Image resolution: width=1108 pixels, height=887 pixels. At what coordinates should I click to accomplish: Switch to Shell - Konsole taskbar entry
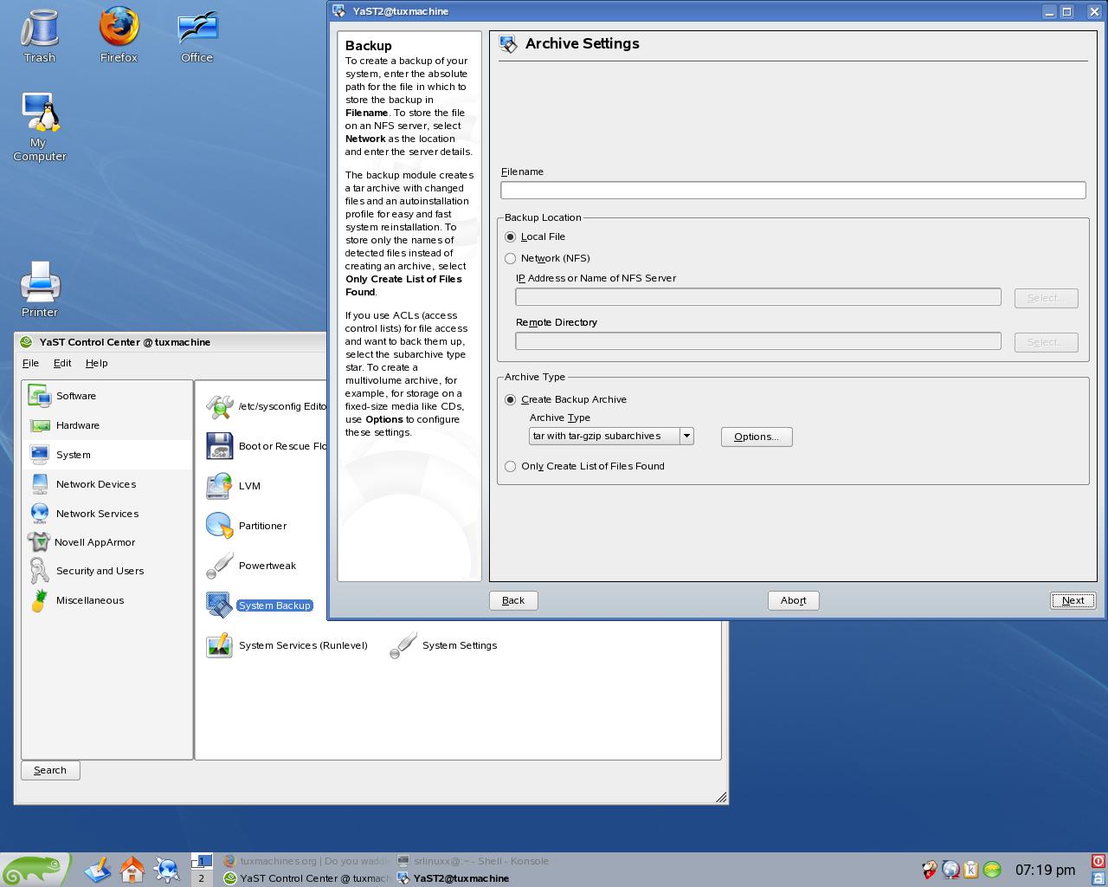pyautogui.click(x=473, y=861)
